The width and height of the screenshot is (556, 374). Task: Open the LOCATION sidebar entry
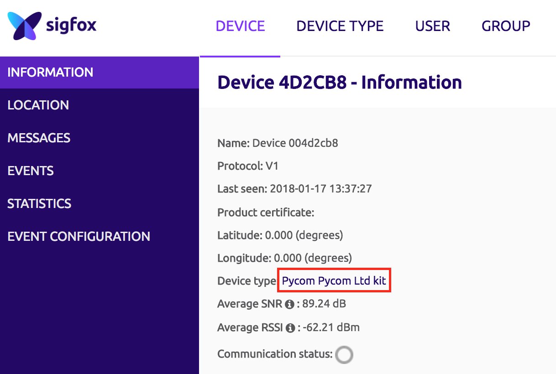click(x=38, y=105)
